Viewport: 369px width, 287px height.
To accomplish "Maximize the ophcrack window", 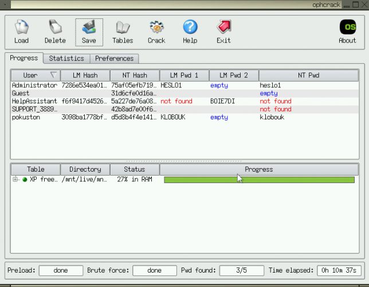I will coord(356,5).
